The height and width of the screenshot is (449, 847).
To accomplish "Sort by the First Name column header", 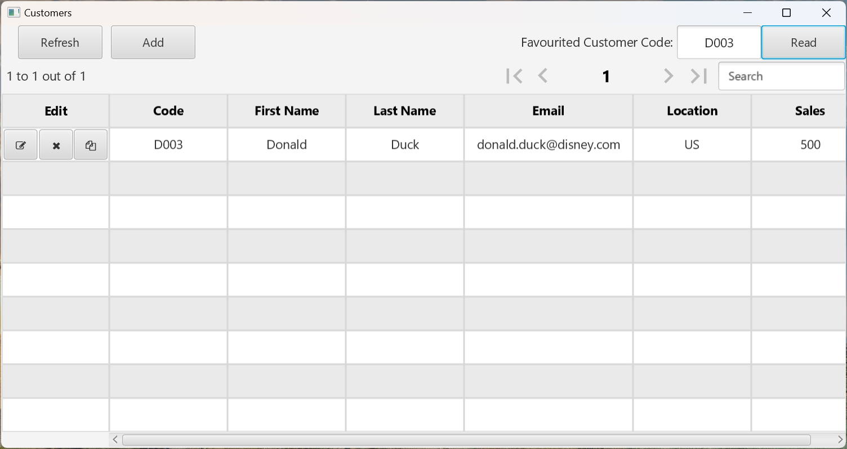I will [287, 111].
